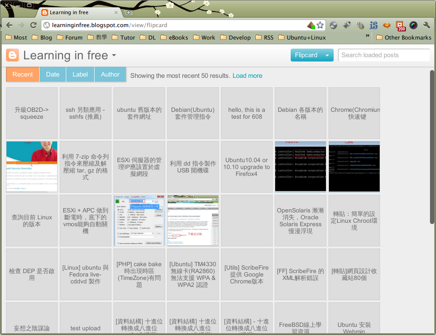Open the test upload post card
The width and height of the screenshot is (436, 335).
(86, 318)
